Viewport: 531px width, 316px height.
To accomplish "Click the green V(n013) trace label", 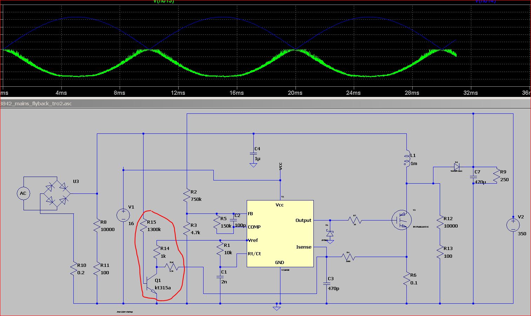I will pos(164,1).
